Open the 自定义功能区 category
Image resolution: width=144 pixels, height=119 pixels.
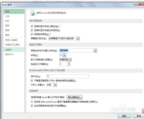click(14, 40)
